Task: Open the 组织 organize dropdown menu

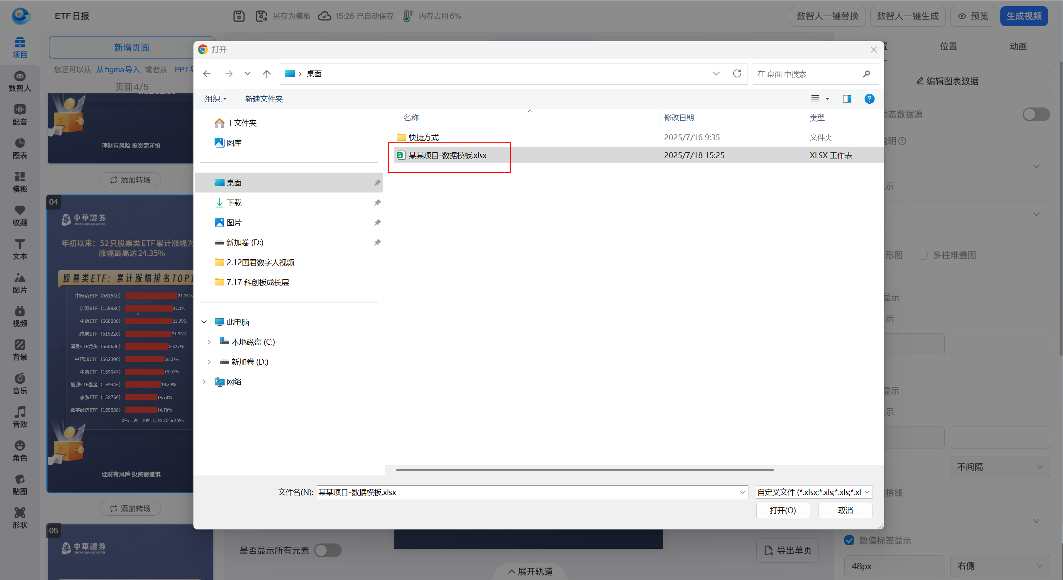Action: [215, 99]
